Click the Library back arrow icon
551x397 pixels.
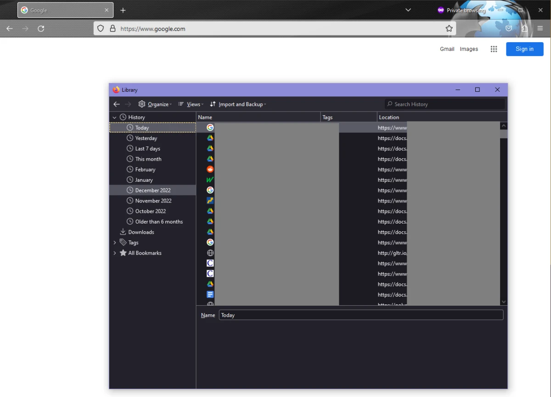(x=117, y=104)
